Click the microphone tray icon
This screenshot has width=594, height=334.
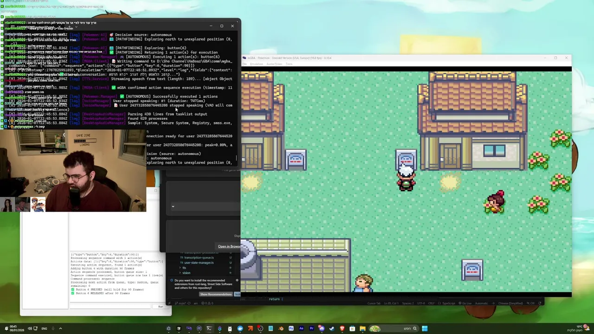click(x=53, y=328)
